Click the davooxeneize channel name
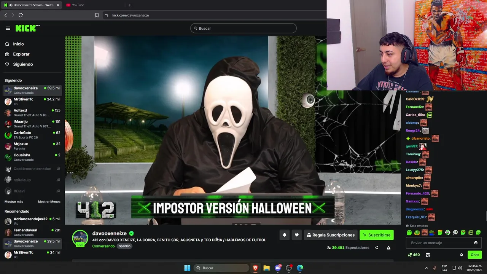Image resolution: width=487 pixels, height=274 pixels. (x=110, y=233)
